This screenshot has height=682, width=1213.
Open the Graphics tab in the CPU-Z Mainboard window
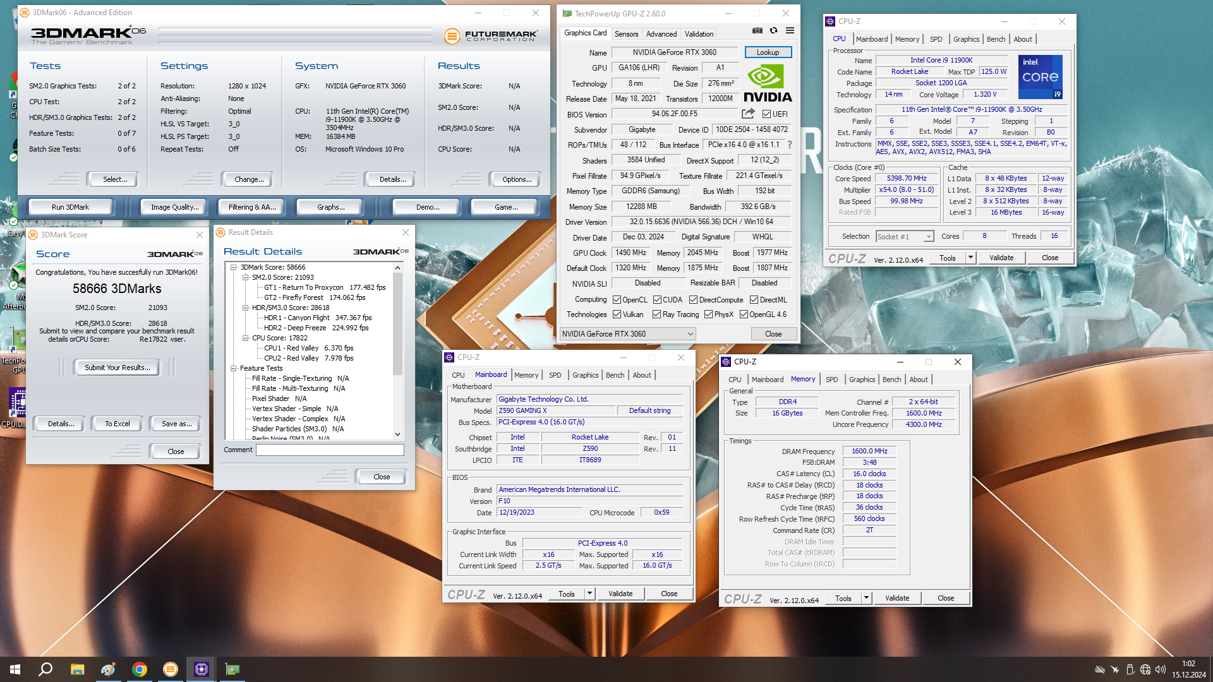click(x=585, y=375)
